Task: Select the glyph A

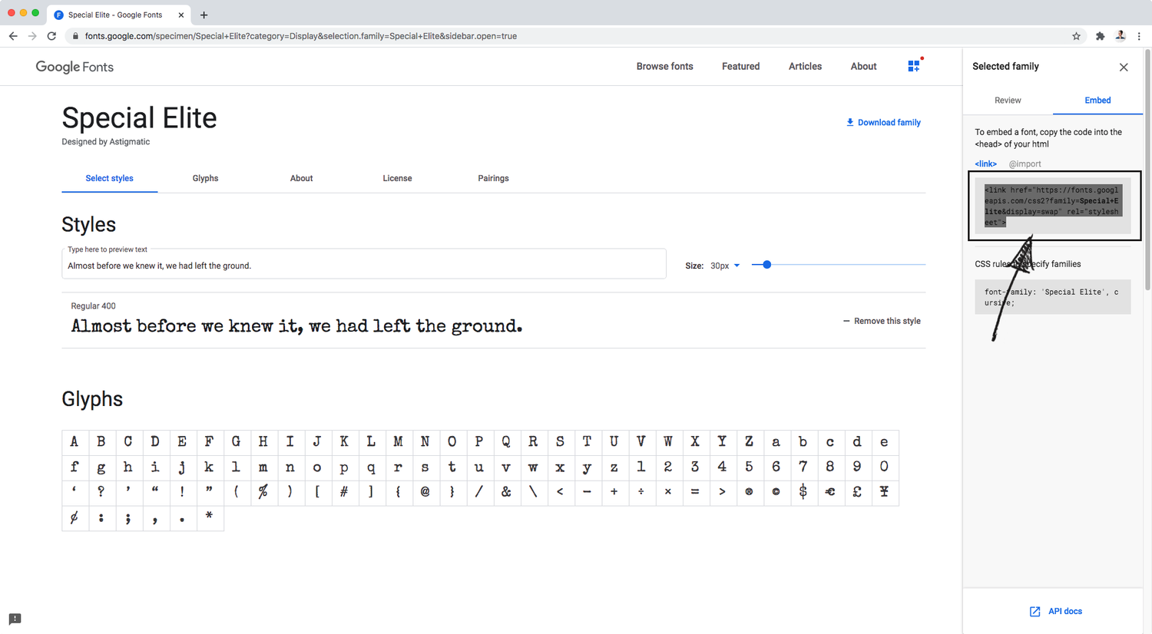Action: [x=74, y=442]
